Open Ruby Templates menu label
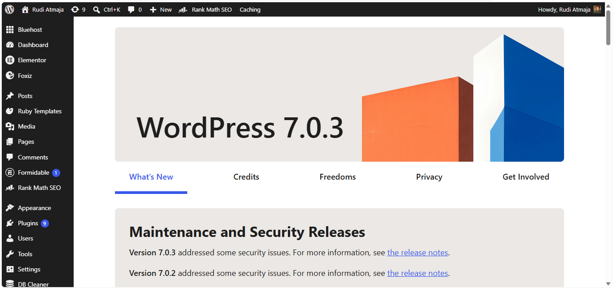The height and width of the screenshot is (288, 613). (x=40, y=111)
